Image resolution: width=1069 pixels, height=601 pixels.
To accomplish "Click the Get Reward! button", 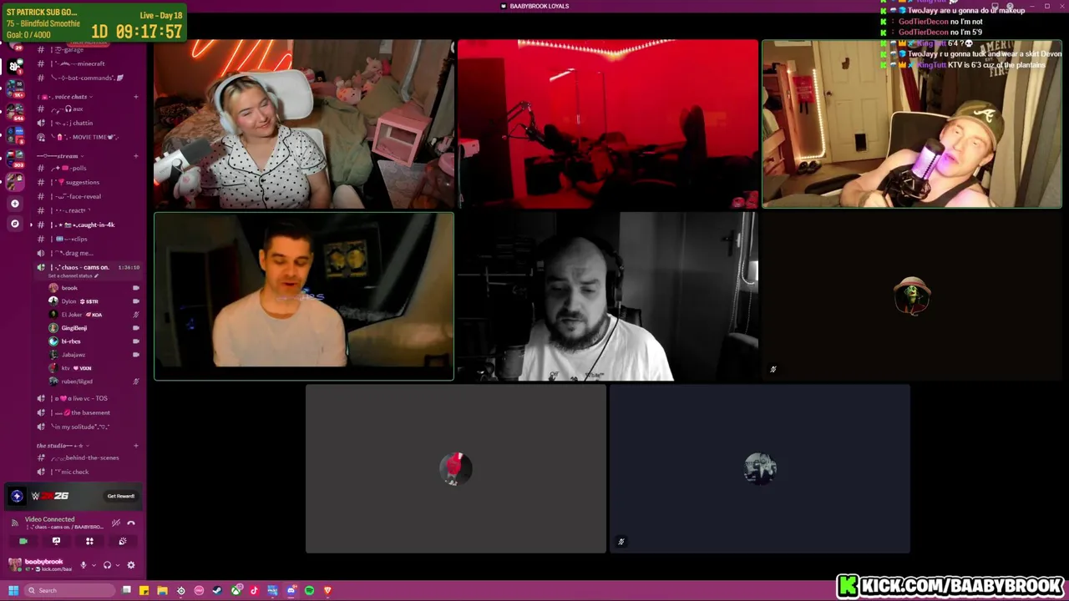I will tap(120, 496).
